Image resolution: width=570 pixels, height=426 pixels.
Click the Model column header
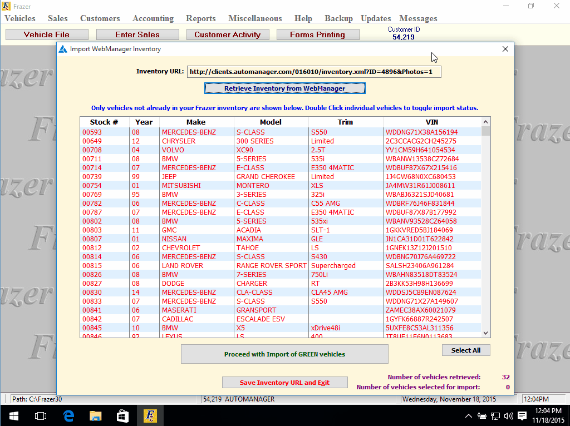point(271,122)
